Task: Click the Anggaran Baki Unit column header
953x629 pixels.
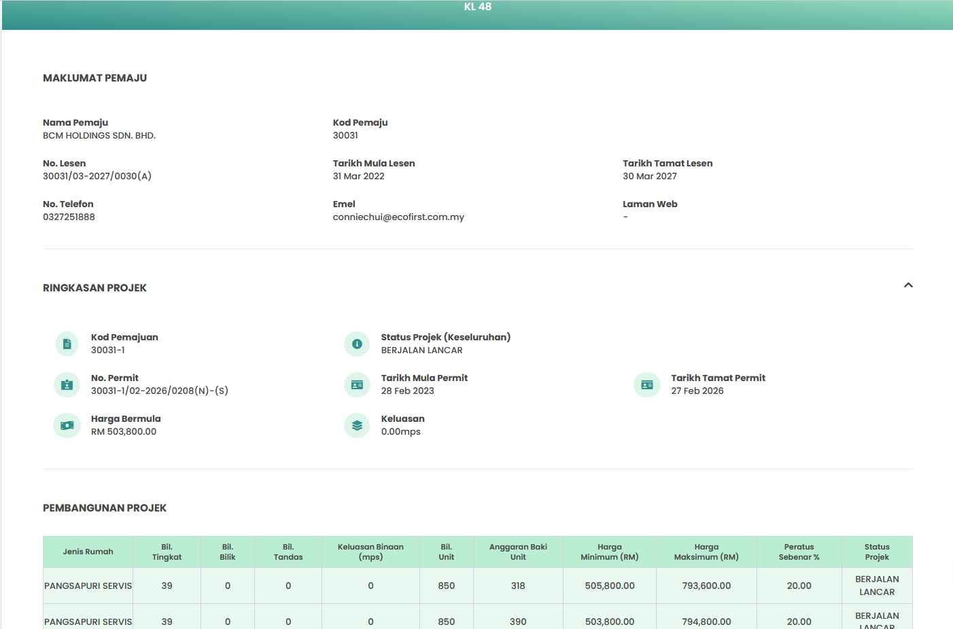Action: (518, 552)
